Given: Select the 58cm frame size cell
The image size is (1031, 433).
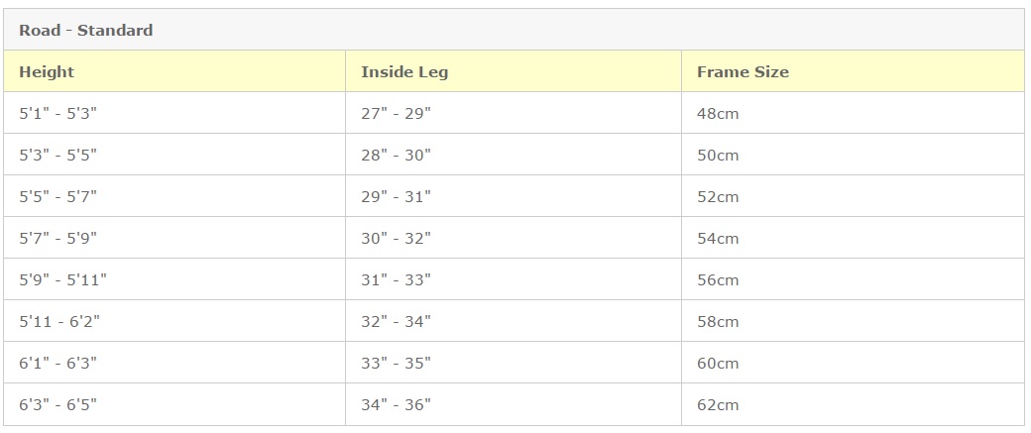Looking at the screenshot, I should [x=718, y=322].
